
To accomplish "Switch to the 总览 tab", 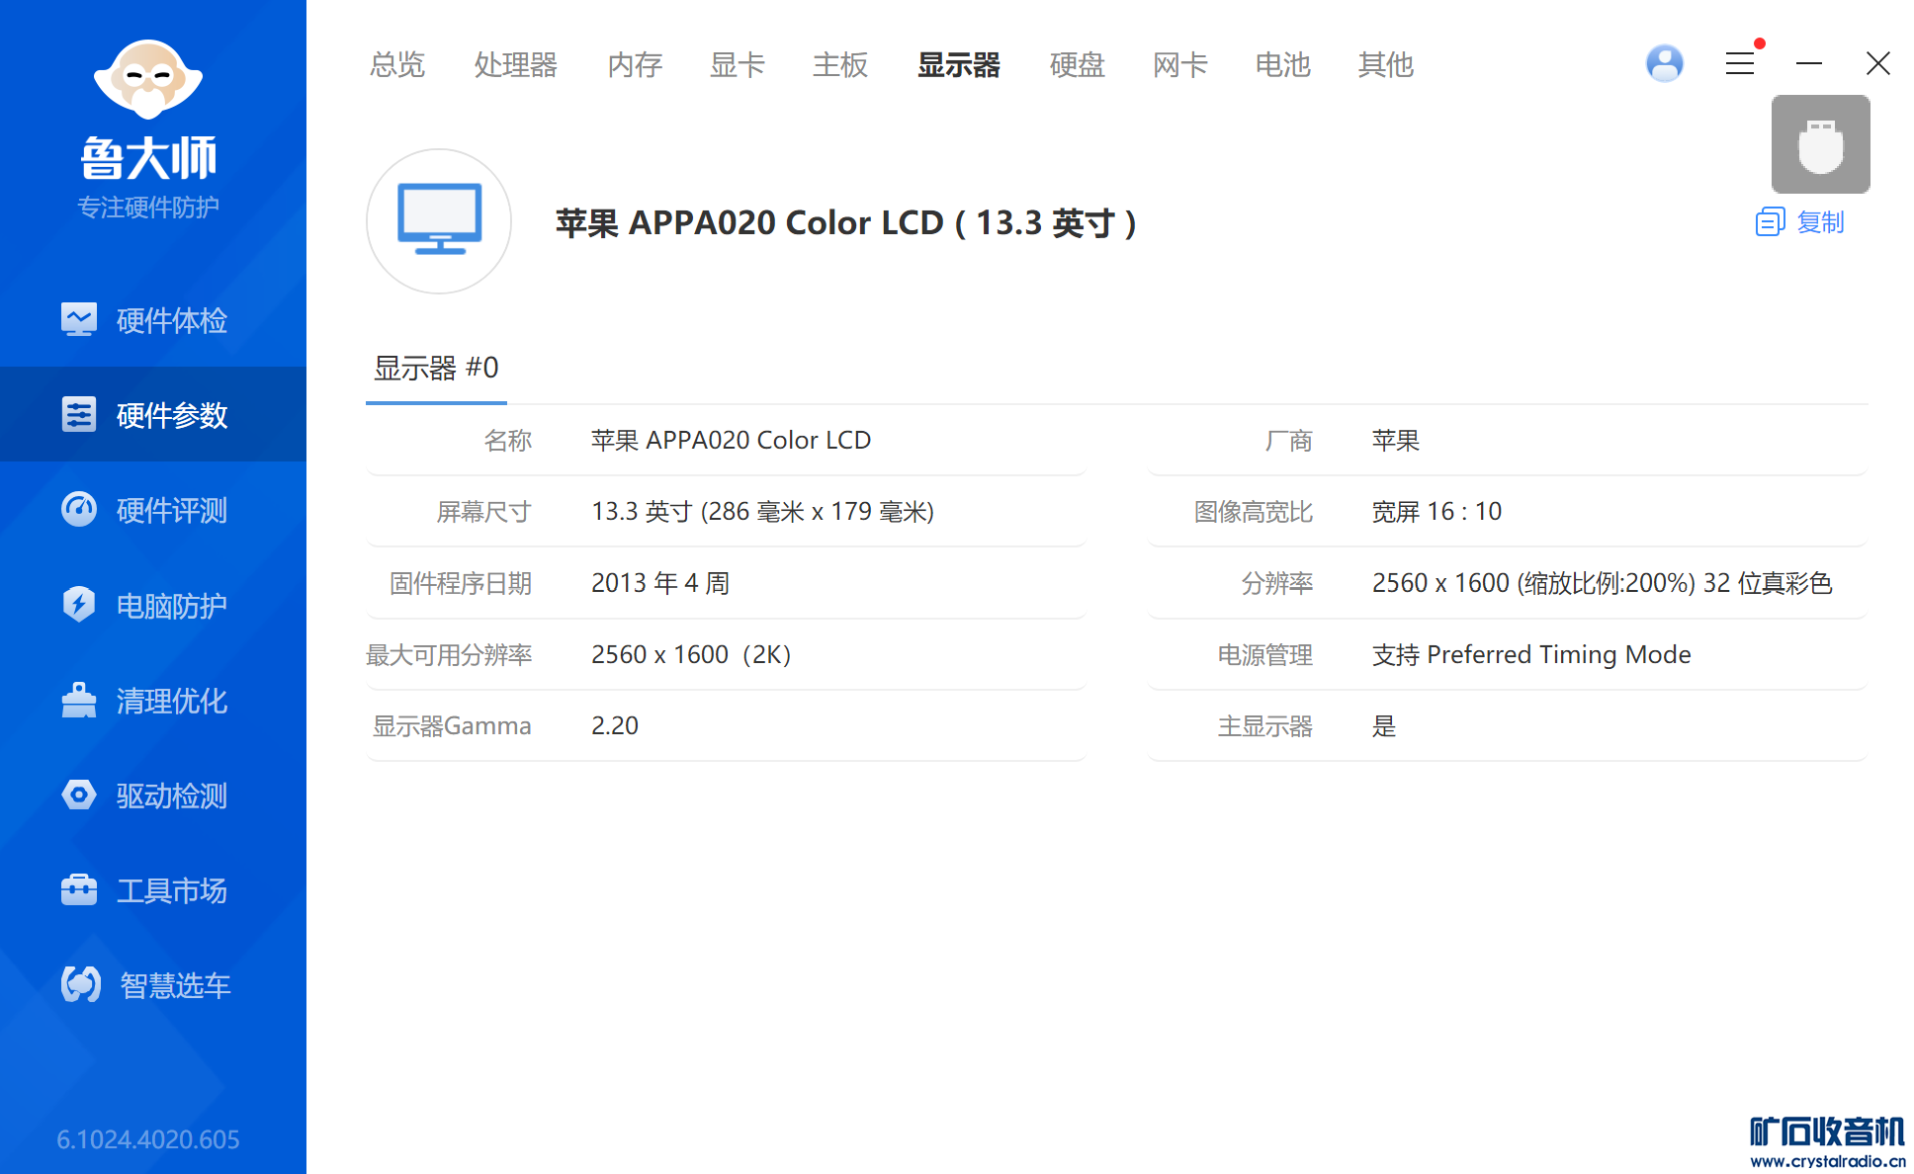I will (x=396, y=65).
